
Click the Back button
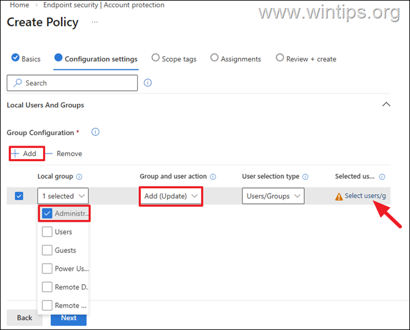point(25,318)
